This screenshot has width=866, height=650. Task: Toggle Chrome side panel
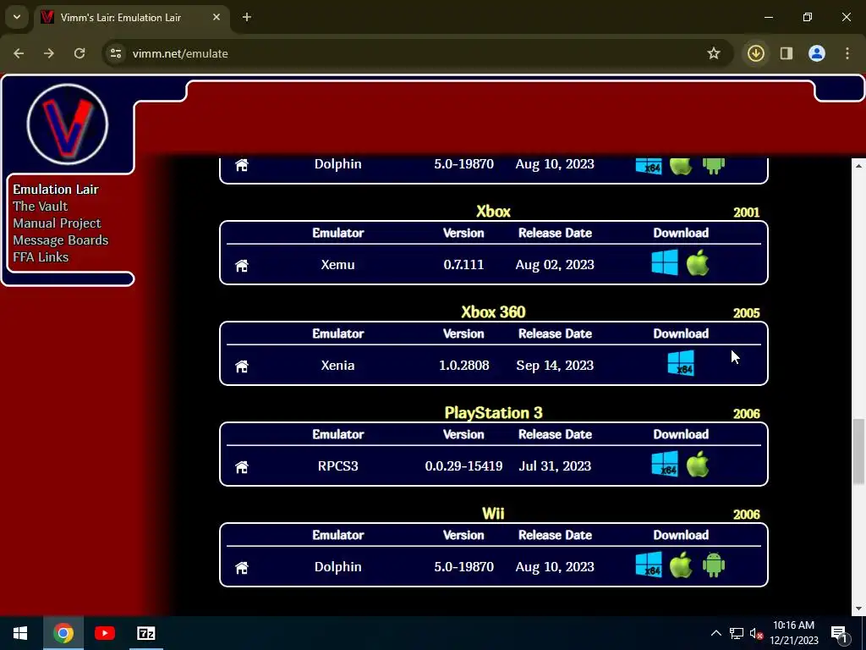coord(787,53)
